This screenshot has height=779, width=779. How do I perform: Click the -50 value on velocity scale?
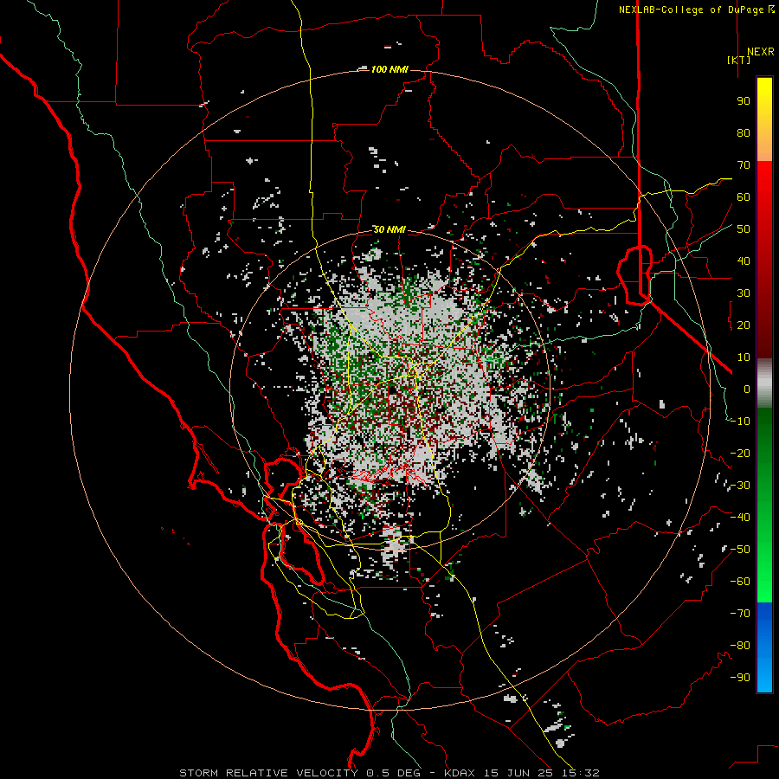click(x=740, y=550)
